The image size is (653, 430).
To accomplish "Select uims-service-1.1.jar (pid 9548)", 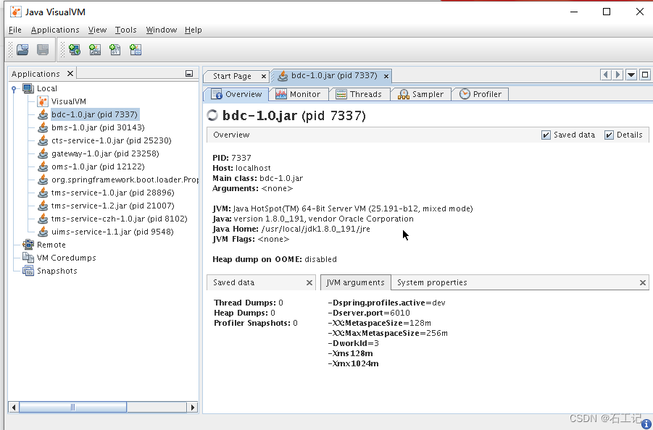I will click(112, 232).
